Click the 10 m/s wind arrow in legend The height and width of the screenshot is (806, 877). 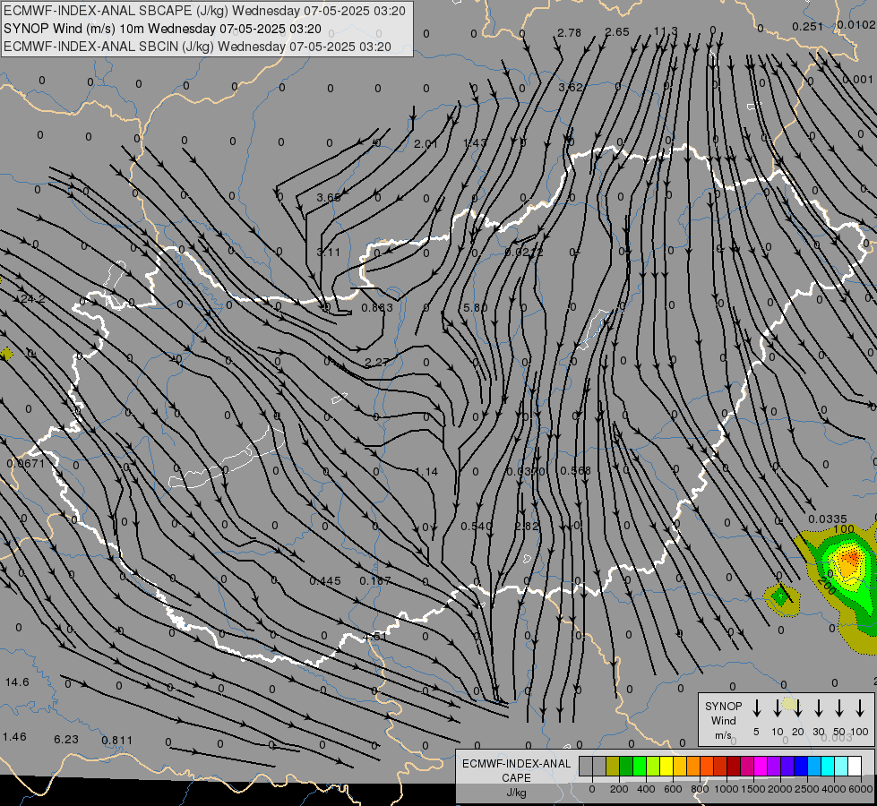pyautogui.click(x=778, y=707)
